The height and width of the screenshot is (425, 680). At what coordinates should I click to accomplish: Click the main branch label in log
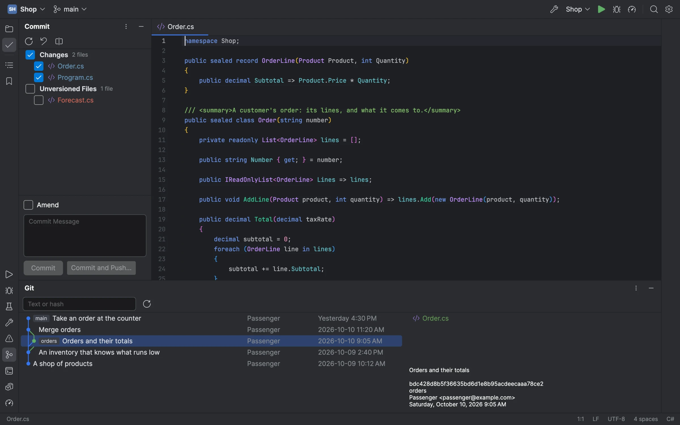tap(41, 318)
